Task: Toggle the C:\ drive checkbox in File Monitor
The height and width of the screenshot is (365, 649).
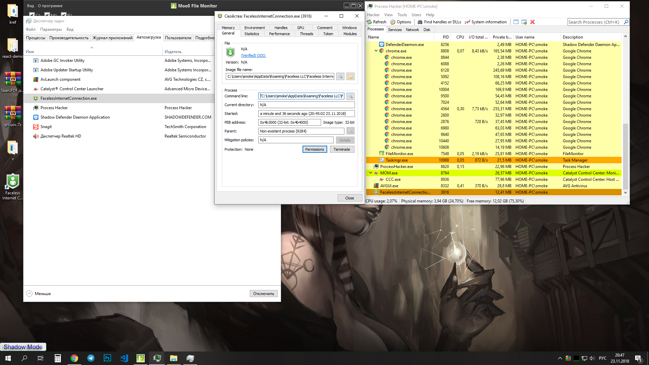Action: point(32,15)
